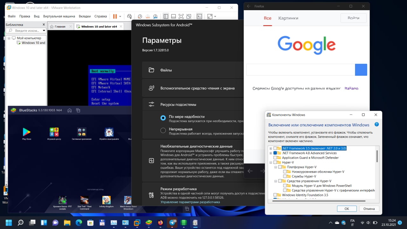Collapse Hyper-V tree node
The image size is (407, 229).
pyautogui.click(x=271, y=162)
